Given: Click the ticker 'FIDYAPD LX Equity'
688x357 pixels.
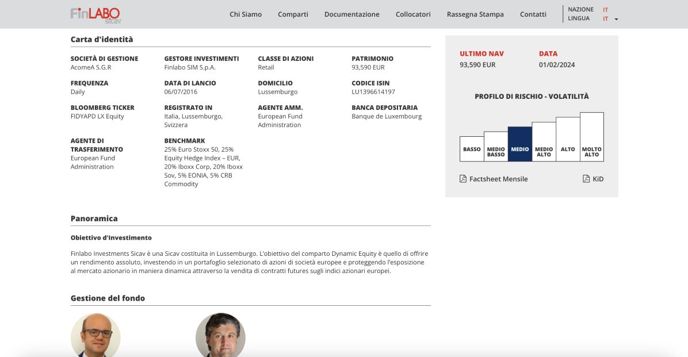Looking at the screenshot, I should (x=97, y=117).
